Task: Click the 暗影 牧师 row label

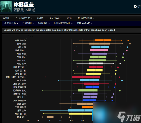Action: pyautogui.click(x=21, y=64)
